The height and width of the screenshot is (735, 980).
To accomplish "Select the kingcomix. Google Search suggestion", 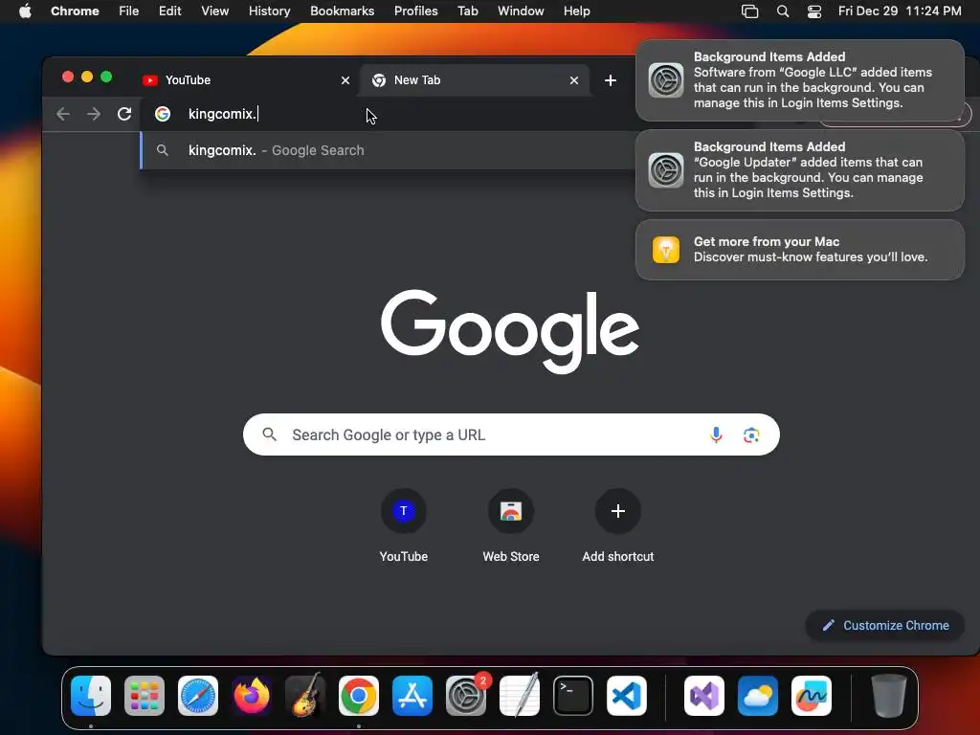I will [388, 150].
